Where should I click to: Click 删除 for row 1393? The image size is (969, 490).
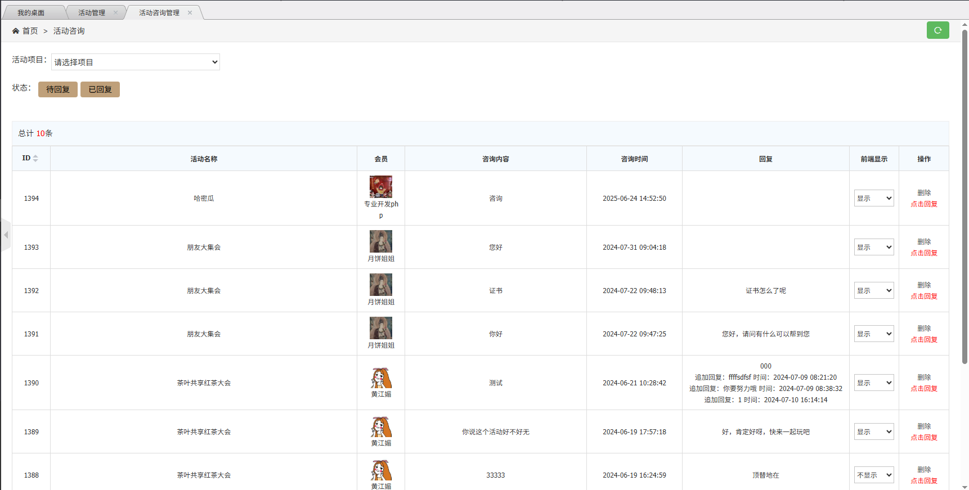tap(924, 241)
